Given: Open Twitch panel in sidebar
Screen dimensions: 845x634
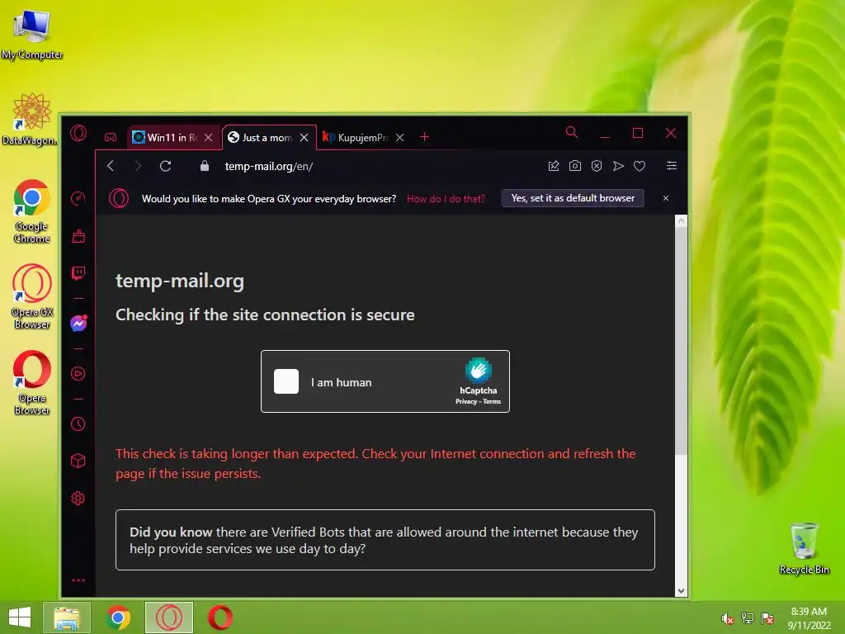Looking at the screenshot, I should click(78, 272).
